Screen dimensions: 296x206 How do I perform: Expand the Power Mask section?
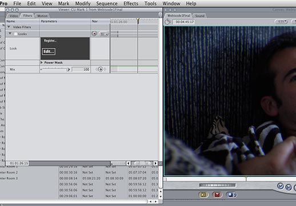42,62
